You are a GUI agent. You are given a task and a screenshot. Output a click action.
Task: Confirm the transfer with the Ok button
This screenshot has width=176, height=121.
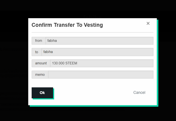pyautogui.click(x=42, y=93)
